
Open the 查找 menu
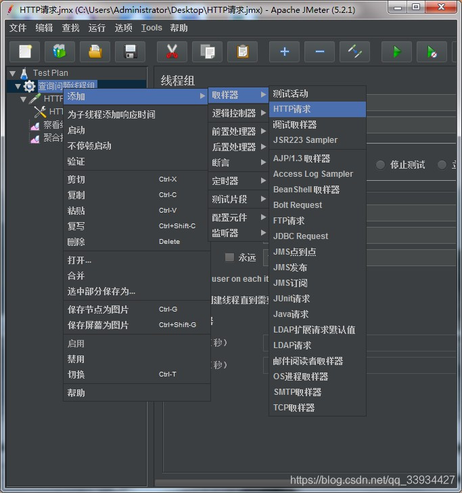tap(70, 28)
